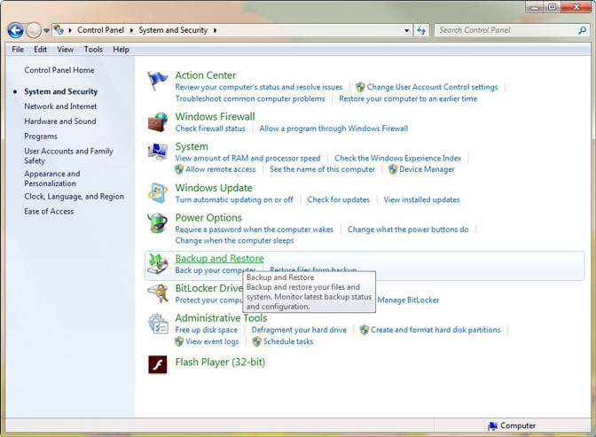Click Turn automatic updating on or off
The height and width of the screenshot is (437, 596).
click(x=234, y=199)
